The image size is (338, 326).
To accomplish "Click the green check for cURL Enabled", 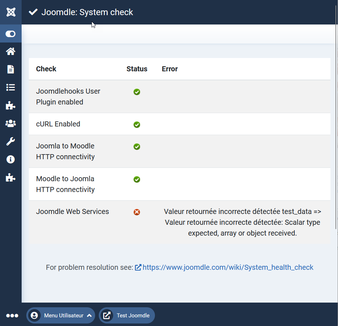I will click(x=137, y=125).
